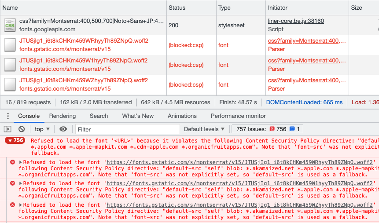379x223 pixels.
Task: Select the css?family=Montserrat request name
Action: [x=92, y=21]
